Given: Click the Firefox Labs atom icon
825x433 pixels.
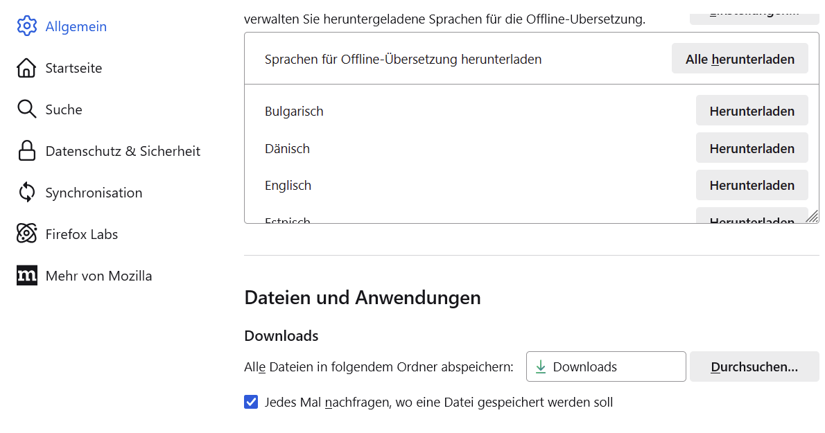Looking at the screenshot, I should 26,234.
